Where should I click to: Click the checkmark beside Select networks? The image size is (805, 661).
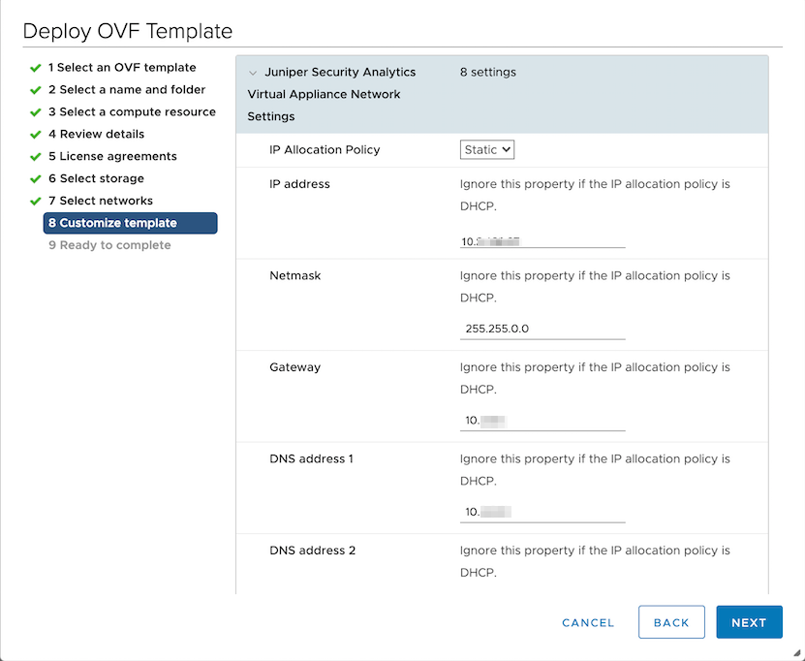coord(36,202)
